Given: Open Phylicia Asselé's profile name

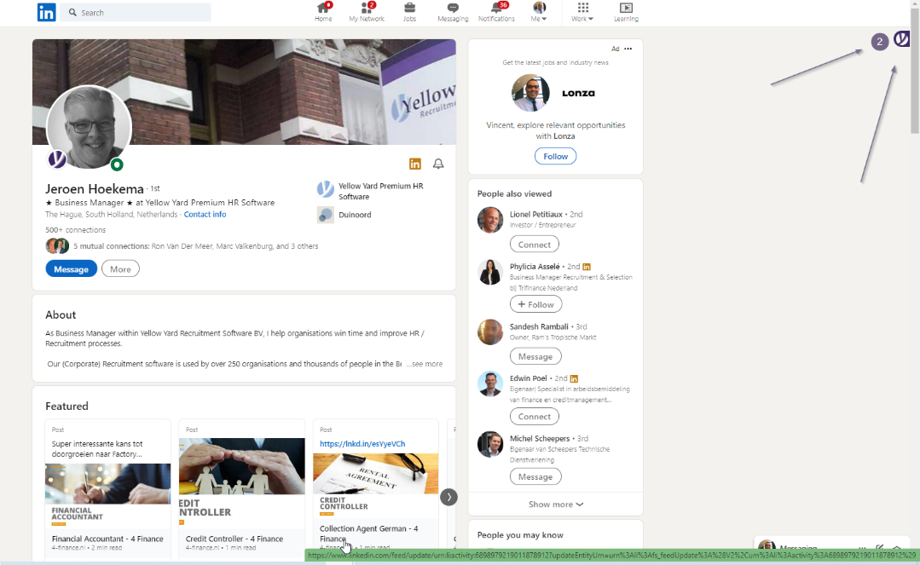Looking at the screenshot, I should 535,267.
